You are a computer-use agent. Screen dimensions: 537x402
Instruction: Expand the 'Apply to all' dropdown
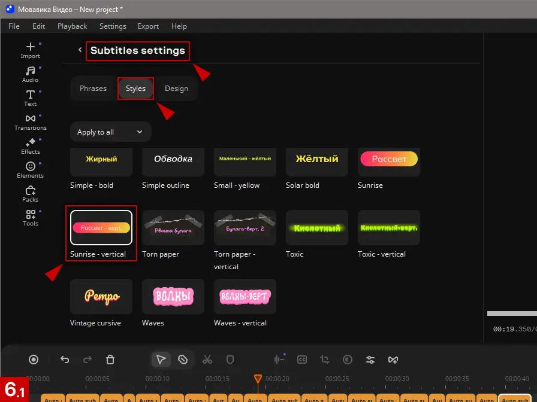[110, 132]
